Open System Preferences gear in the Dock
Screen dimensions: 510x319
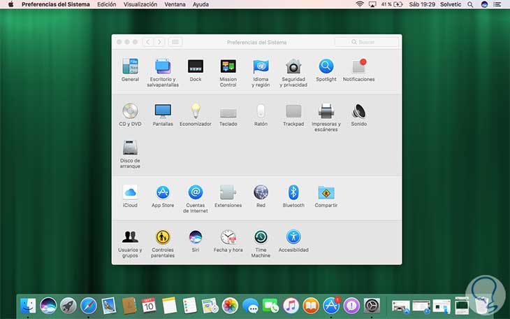coord(372,306)
